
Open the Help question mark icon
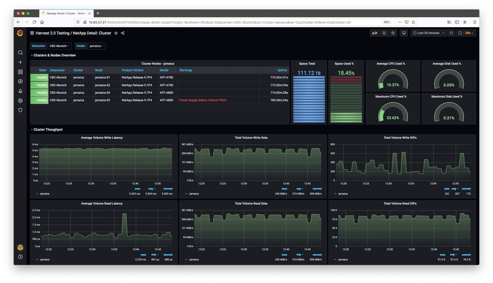tap(20, 257)
